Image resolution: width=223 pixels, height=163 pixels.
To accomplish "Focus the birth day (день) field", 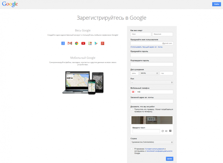I will [135, 73].
